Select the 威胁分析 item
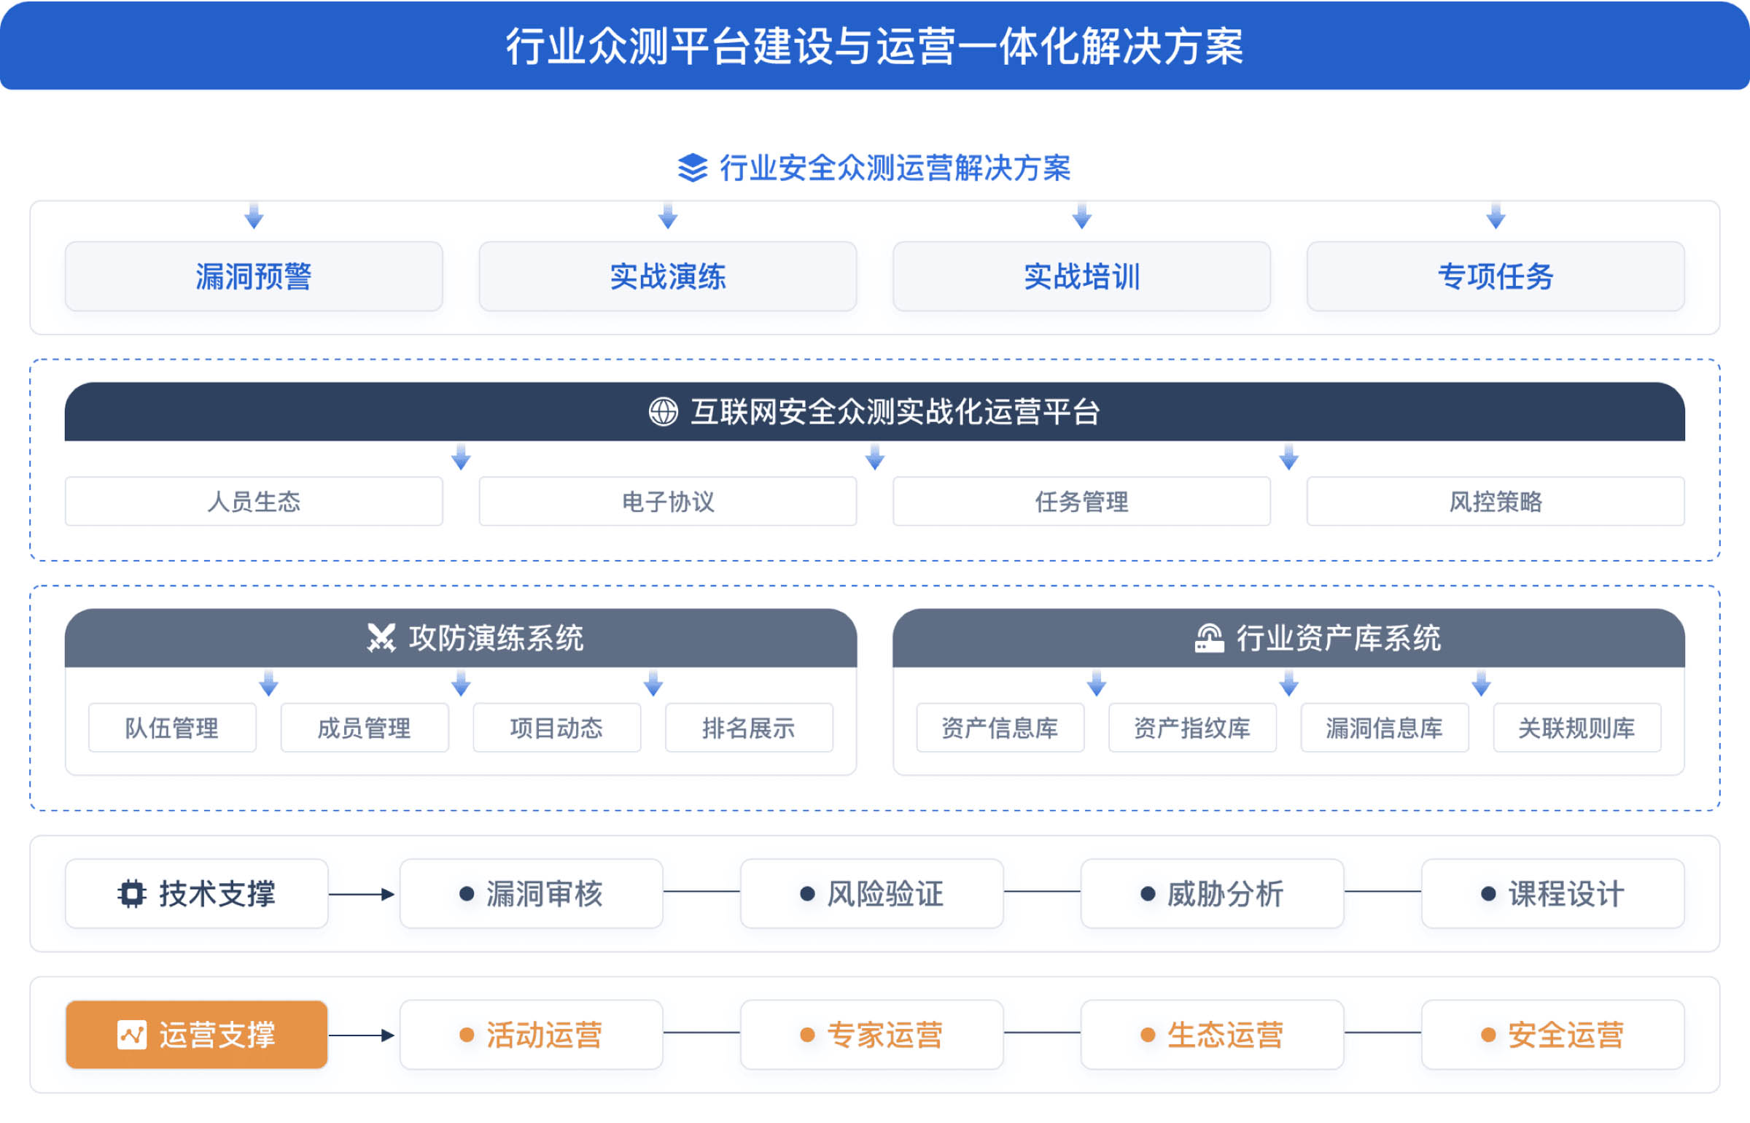The width and height of the screenshot is (1750, 1123). [x=1213, y=893]
